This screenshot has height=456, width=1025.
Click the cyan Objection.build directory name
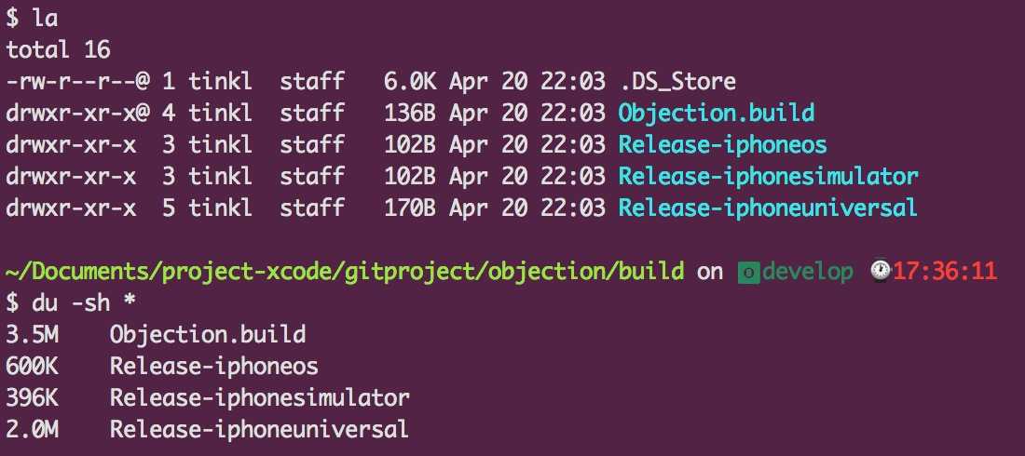(x=717, y=114)
